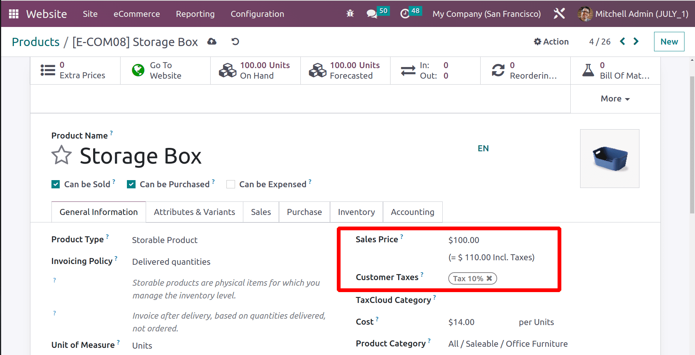Viewport: 695px width, 355px height.
Task: Enable Can be Expensed
Action: tap(231, 184)
